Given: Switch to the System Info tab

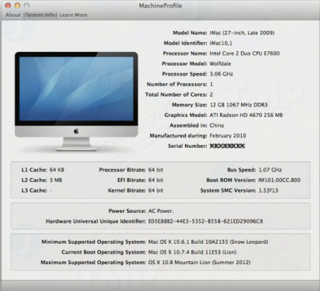Looking at the screenshot, I should (x=40, y=15).
